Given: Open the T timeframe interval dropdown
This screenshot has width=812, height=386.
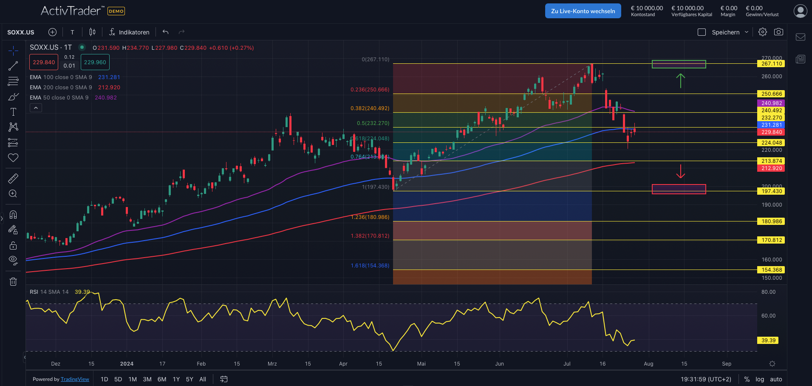Looking at the screenshot, I should [72, 32].
